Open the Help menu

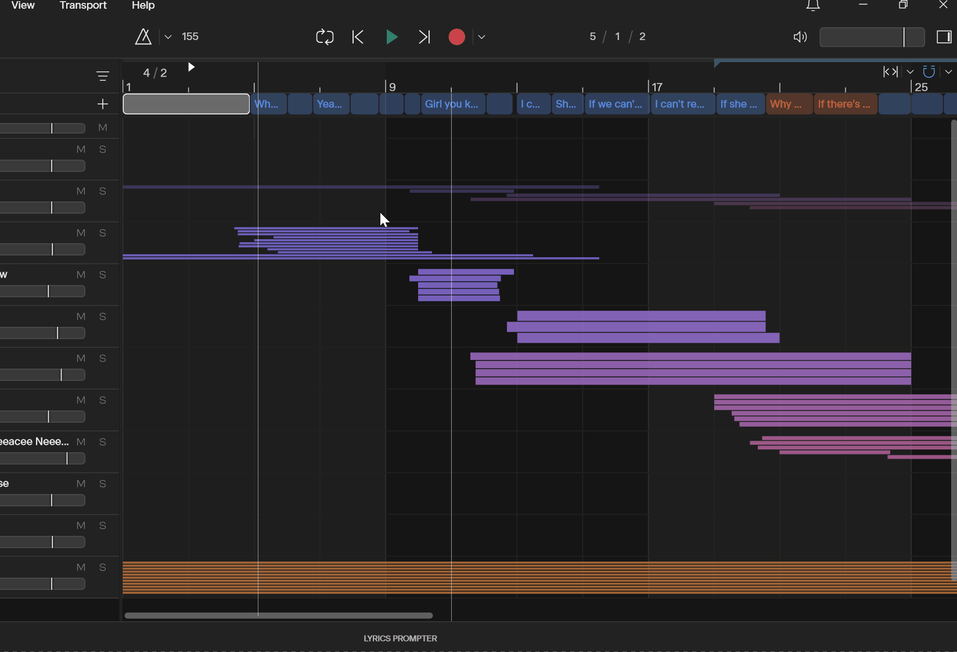(143, 6)
